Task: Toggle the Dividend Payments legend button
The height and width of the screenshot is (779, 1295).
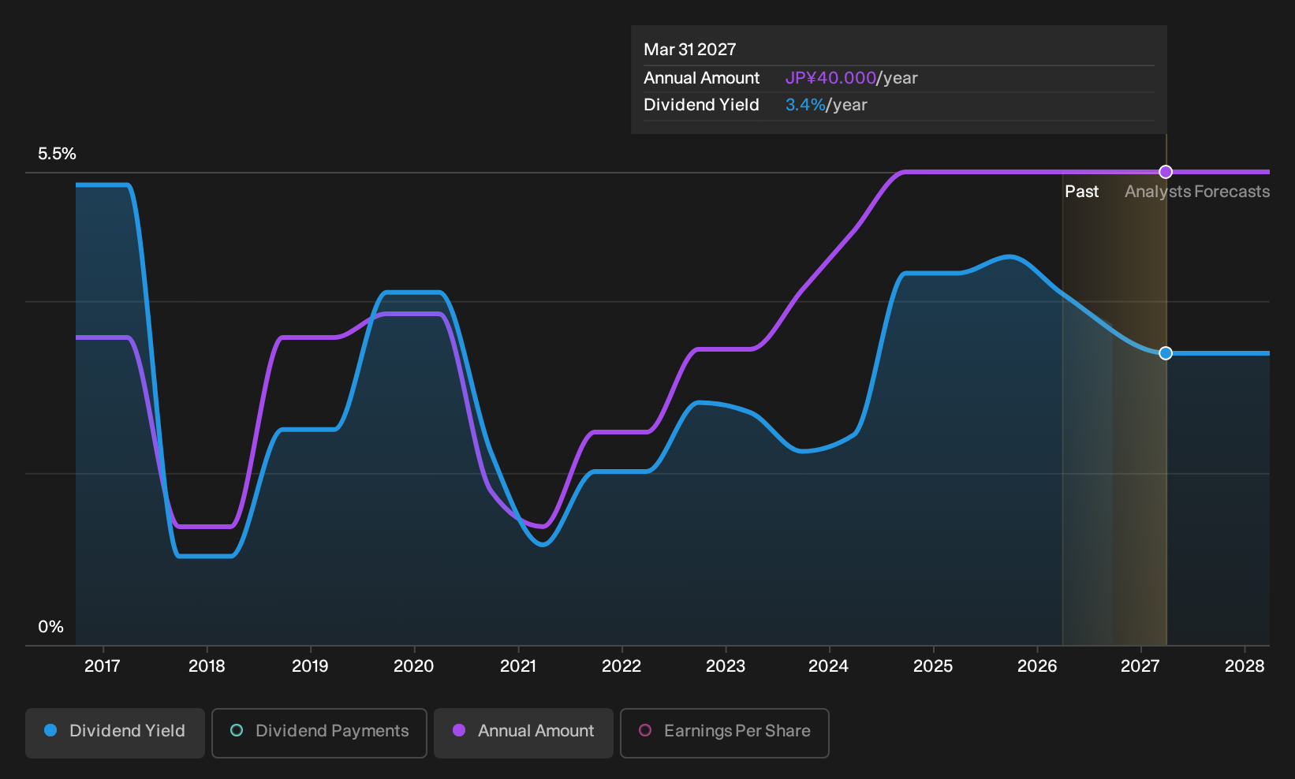Action: coord(319,733)
